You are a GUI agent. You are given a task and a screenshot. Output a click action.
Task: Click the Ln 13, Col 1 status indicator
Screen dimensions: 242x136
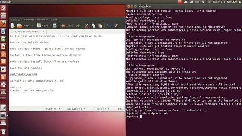[102, 109]
